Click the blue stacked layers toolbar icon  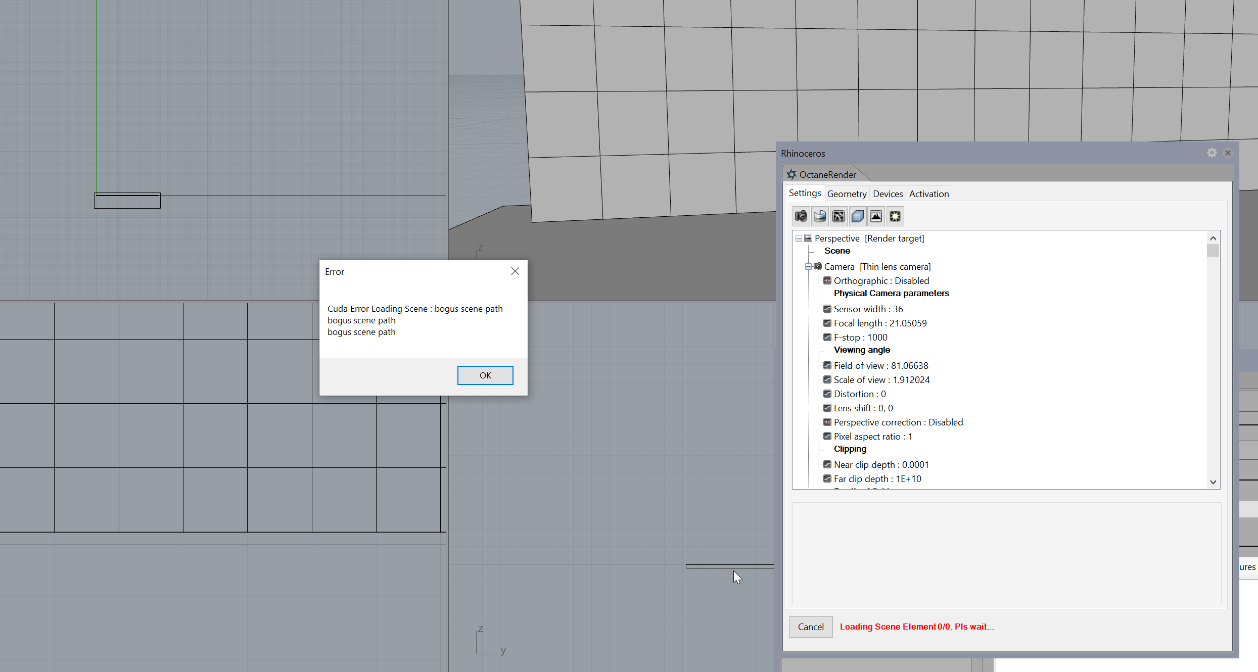[857, 217]
